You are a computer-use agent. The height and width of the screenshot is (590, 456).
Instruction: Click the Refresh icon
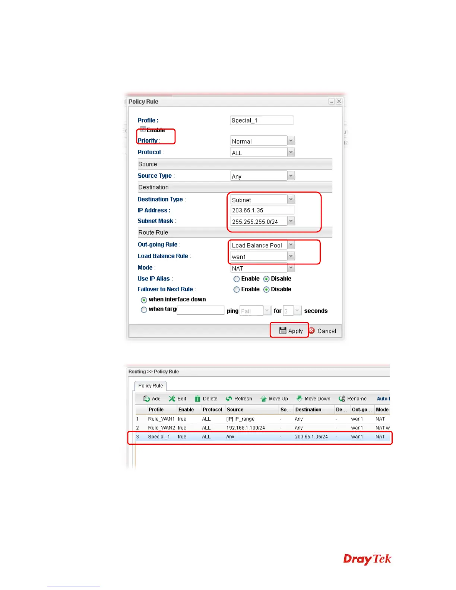(229, 399)
